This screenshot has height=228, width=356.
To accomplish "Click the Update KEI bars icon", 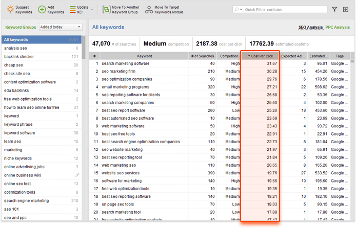I will pos(73,10).
